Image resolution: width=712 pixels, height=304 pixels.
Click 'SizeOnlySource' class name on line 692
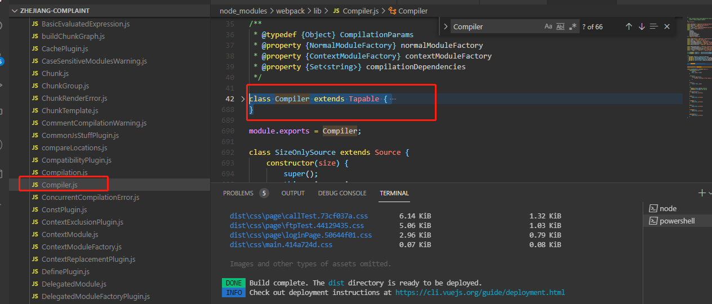coord(305,153)
